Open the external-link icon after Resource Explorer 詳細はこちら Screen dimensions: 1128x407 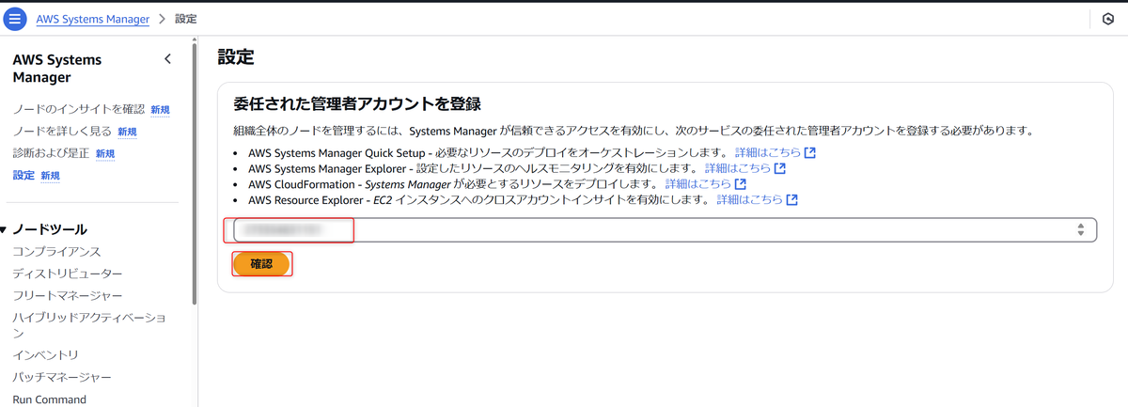pyautogui.click(x=791, y=200)
